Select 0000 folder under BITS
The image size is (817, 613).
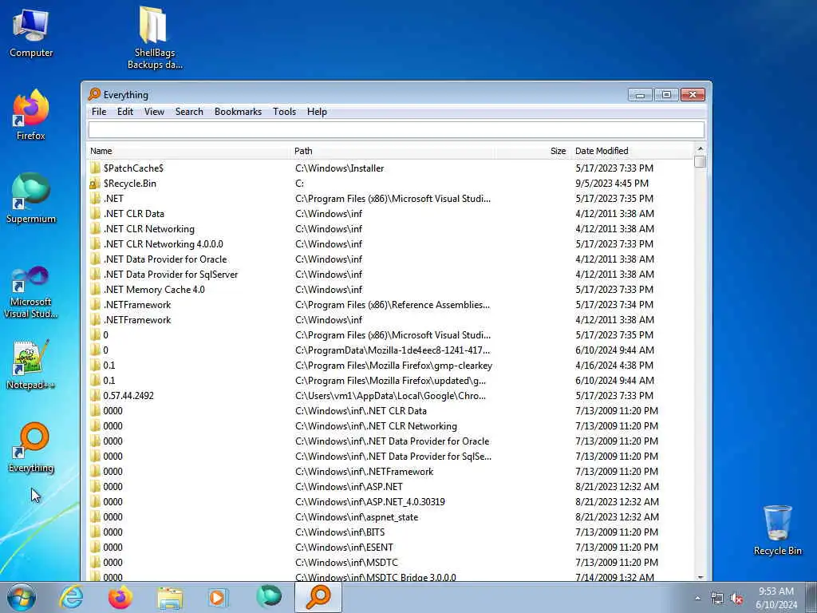pyautogui.click(x=391, y=532)
